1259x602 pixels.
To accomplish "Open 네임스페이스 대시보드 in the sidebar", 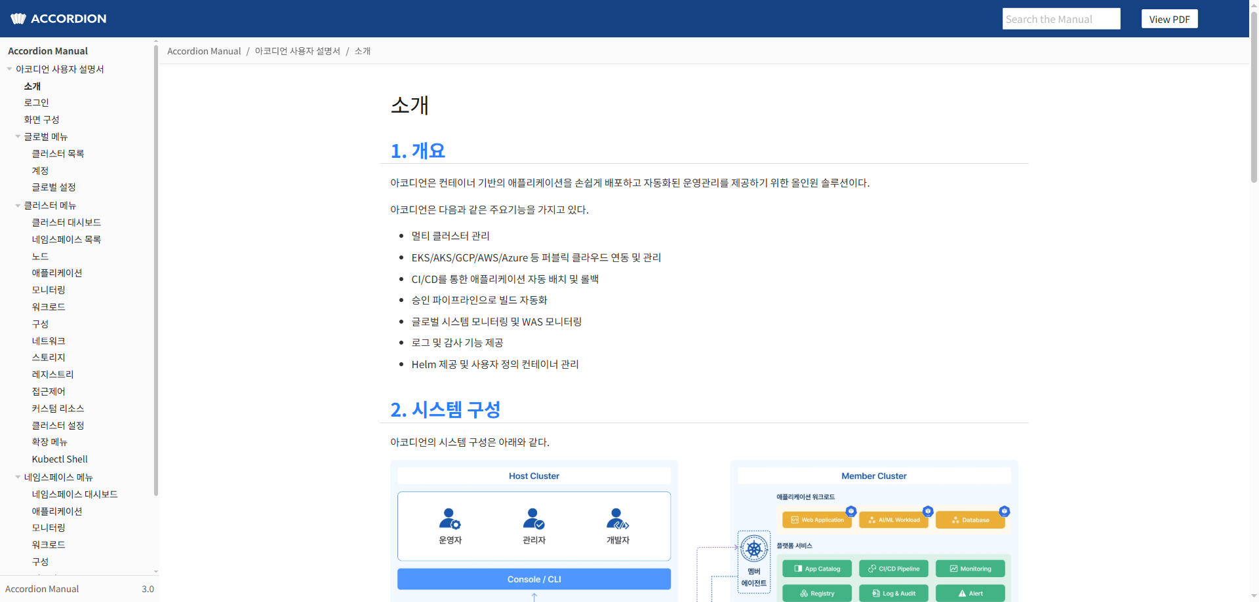I will (75, 494).
